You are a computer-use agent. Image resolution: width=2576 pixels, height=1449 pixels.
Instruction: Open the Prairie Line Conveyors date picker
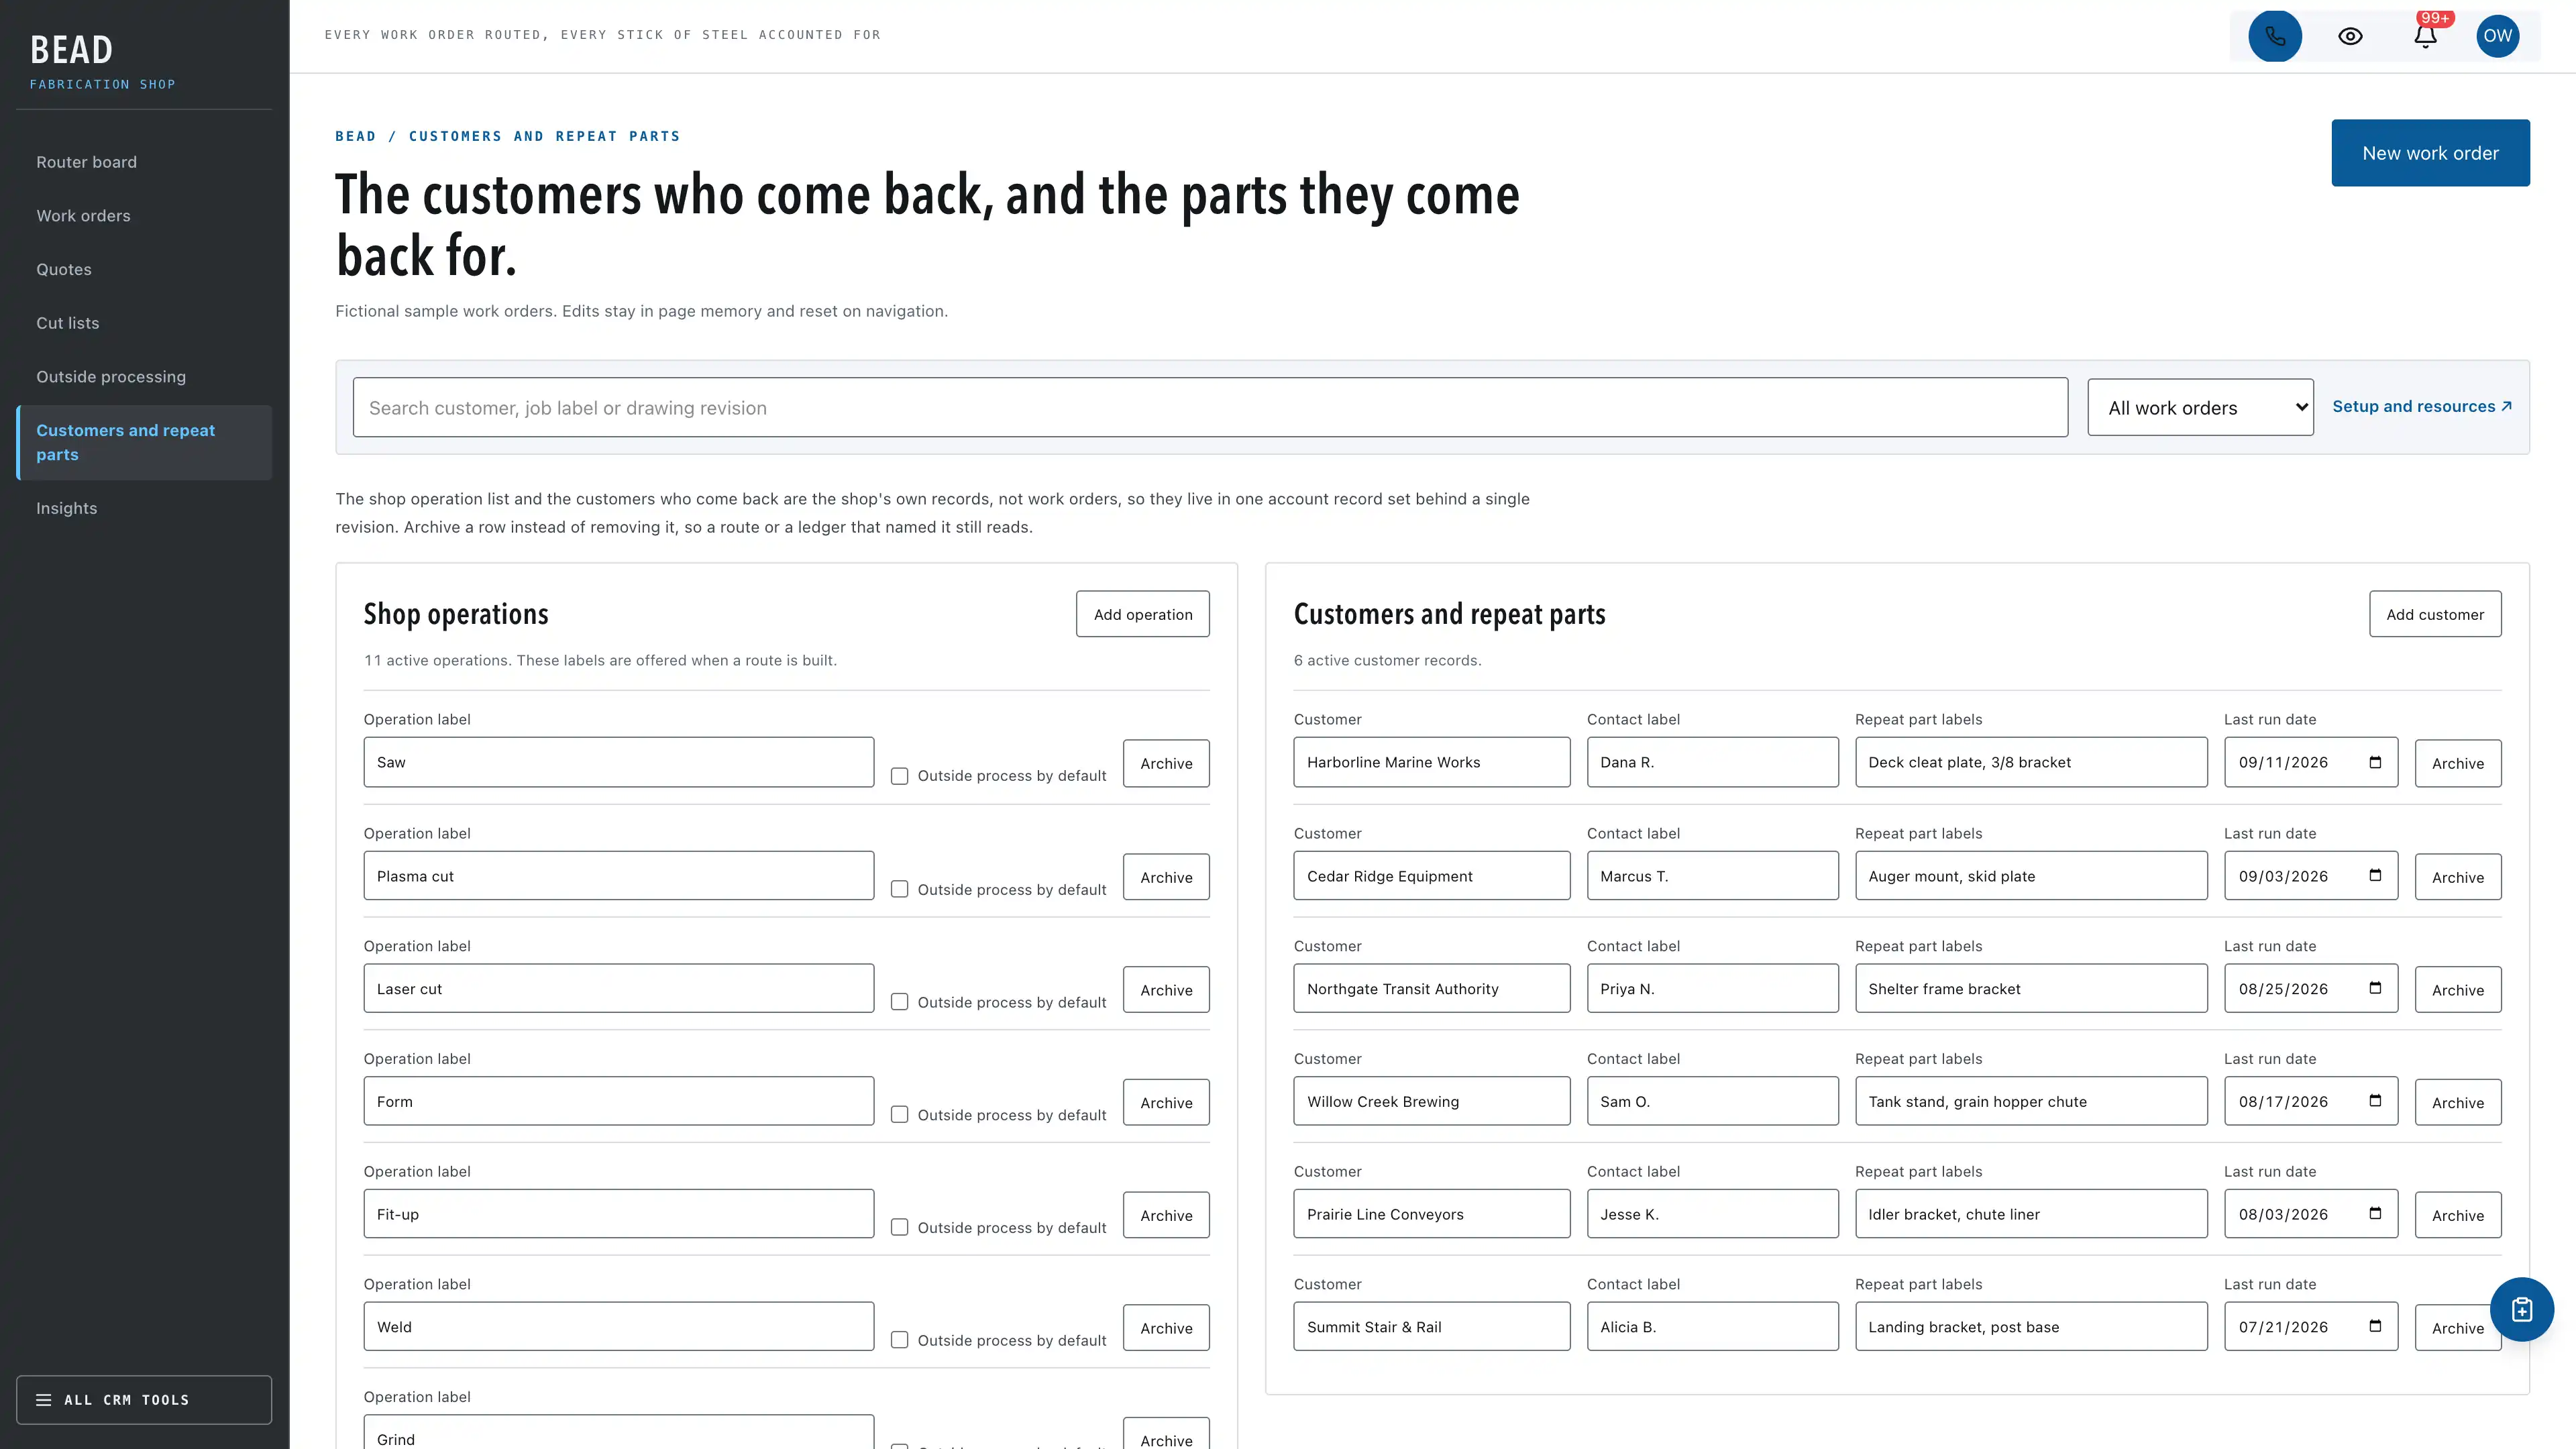(2375, 1213)
